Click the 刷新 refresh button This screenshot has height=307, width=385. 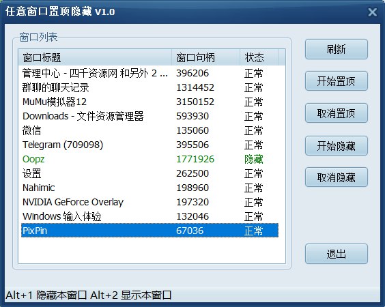336,49
